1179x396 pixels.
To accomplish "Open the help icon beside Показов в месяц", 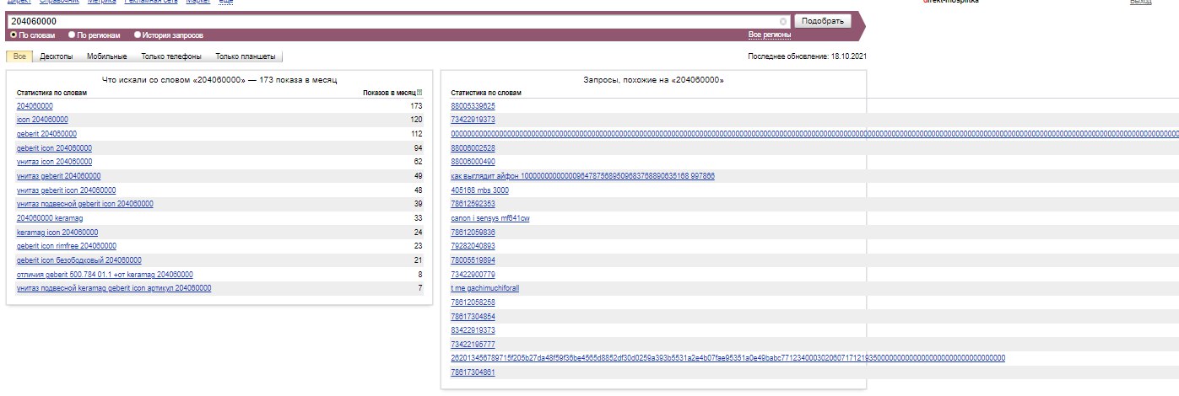I will tap(419, 93).
